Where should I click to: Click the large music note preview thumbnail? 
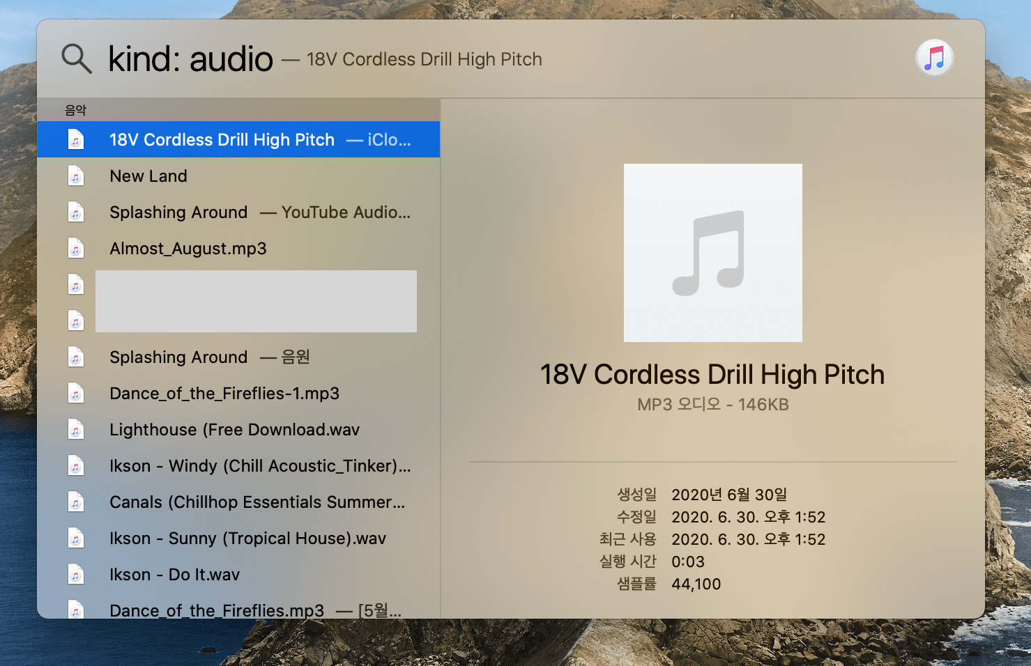point(712,253)
